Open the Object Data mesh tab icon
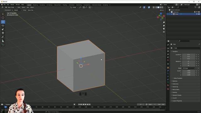This screenshot has height=113, width=201. [168, 82]
